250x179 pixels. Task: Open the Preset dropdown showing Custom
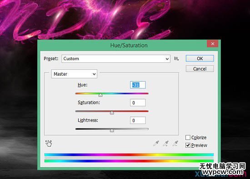pyautogui.click(x=116, y=59)
